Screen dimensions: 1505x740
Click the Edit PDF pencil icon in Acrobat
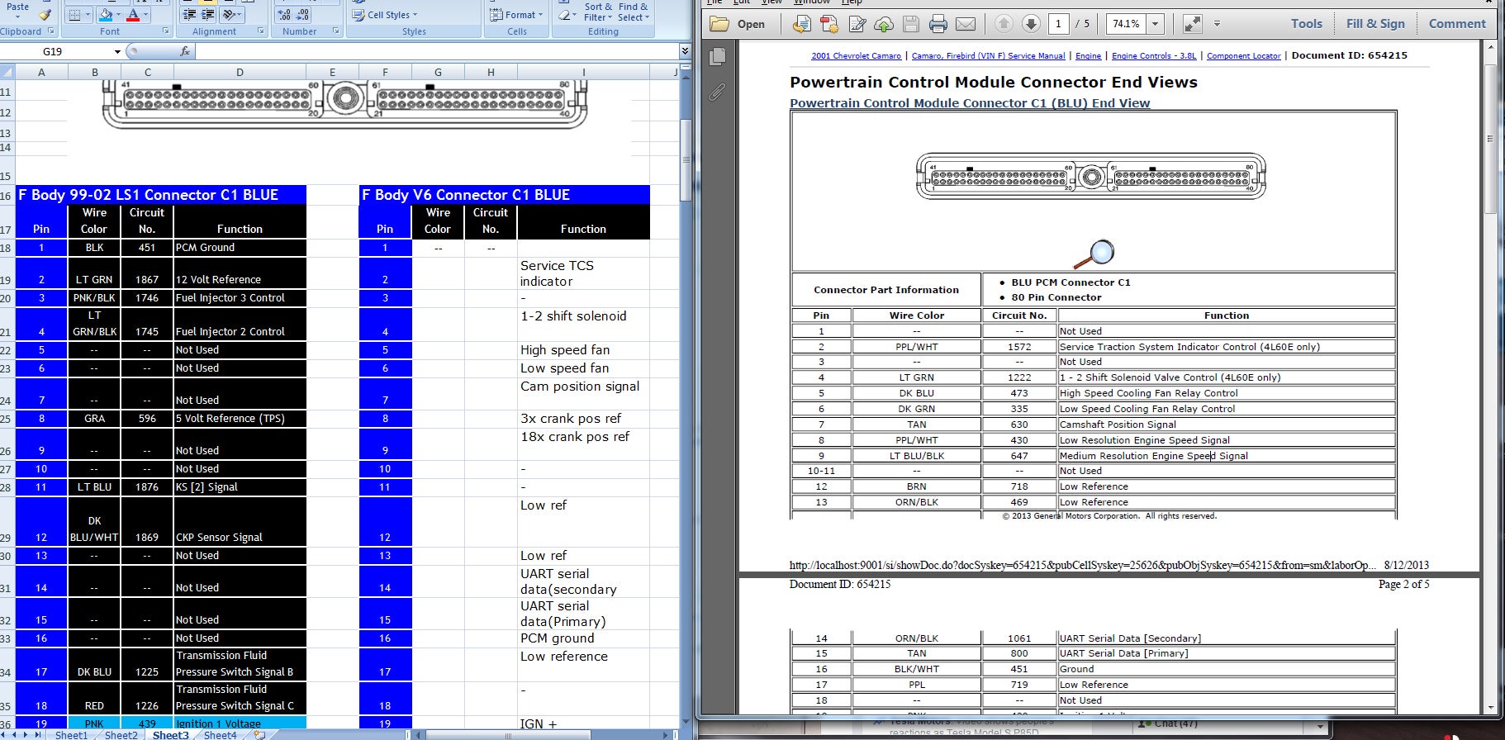pyautogui.click(x=857, y=24)
